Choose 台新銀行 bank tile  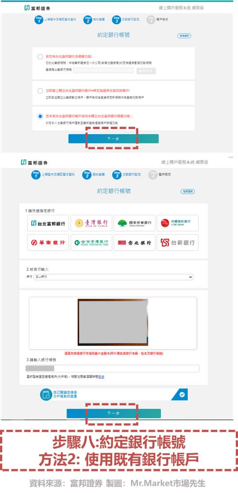178,242
